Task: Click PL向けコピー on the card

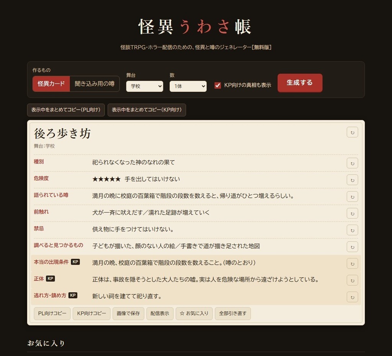Action: click(x=52, y=314)
